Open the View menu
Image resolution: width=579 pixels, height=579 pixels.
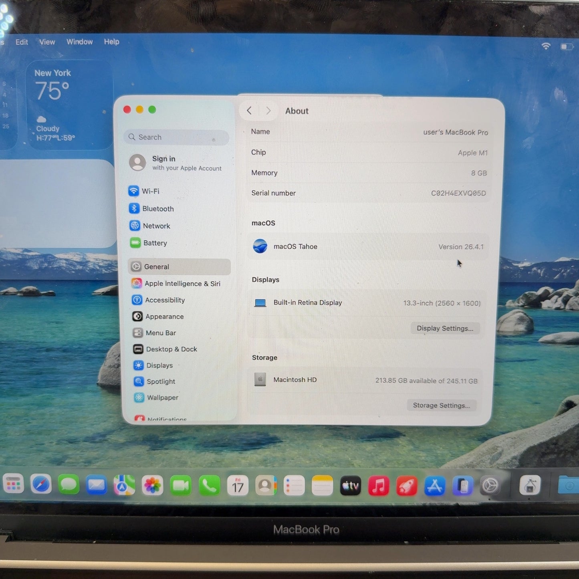pos(47,42)
